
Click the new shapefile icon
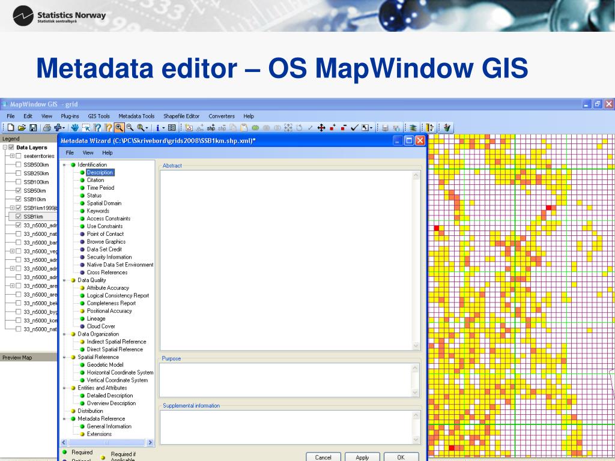pos(189,127)
